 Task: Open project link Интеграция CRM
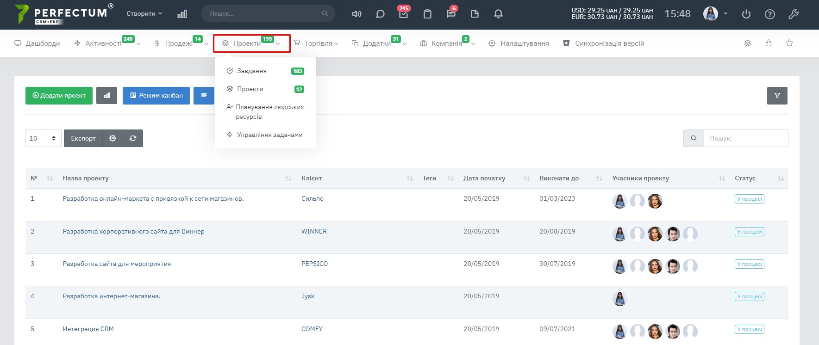pos(88,329)
